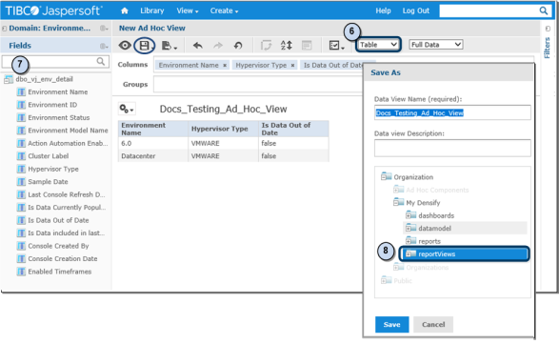Viewport: 559px width, 344px height.
Task: Click the Save button in dialog
Action: pyautogui.click(x=391, y=324)
